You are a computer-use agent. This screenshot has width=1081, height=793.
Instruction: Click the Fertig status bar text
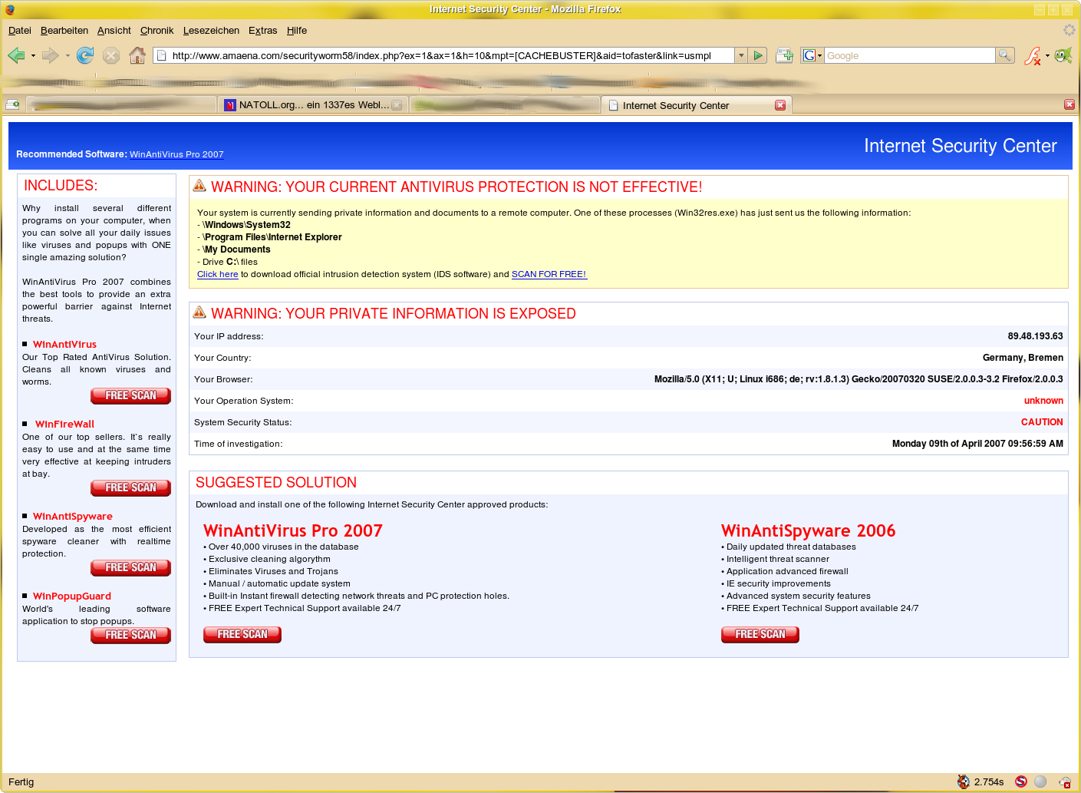(x=21, y=781)
